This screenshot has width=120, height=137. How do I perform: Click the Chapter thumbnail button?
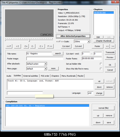click(104, 41)
